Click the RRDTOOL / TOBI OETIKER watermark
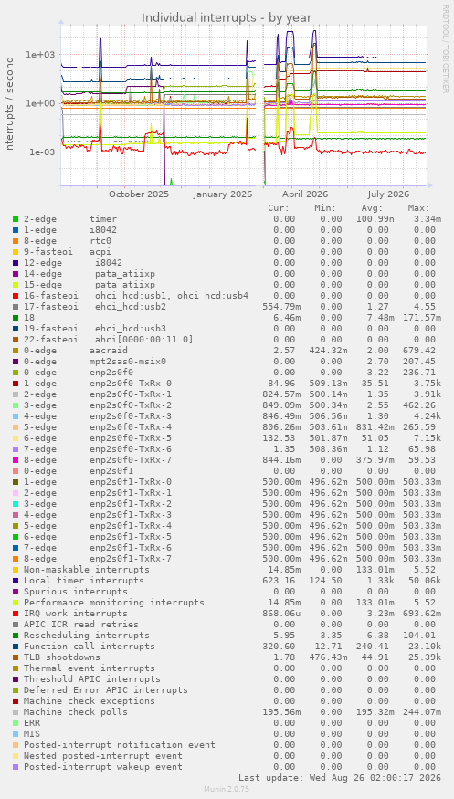Image resolution: width=454 pixels, height=799 pixels. [446, 49]
